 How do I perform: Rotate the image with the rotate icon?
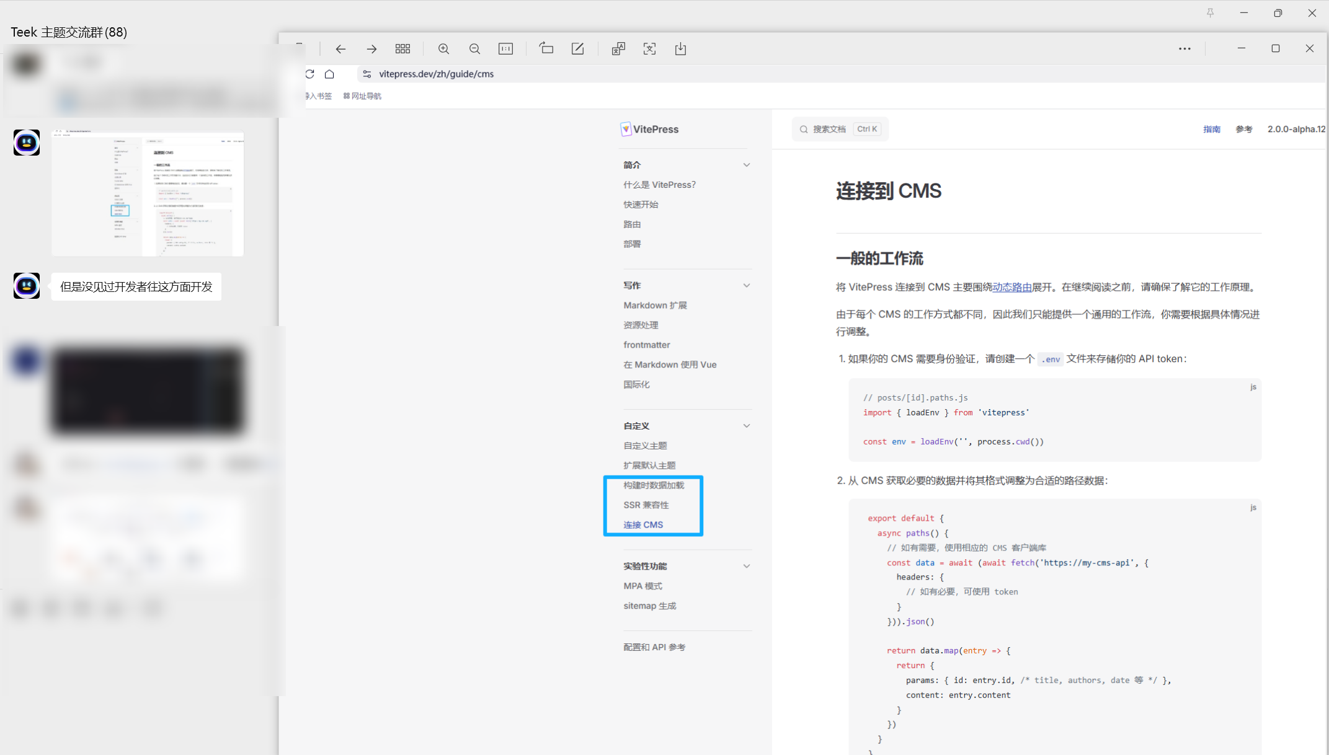[546, 48]
